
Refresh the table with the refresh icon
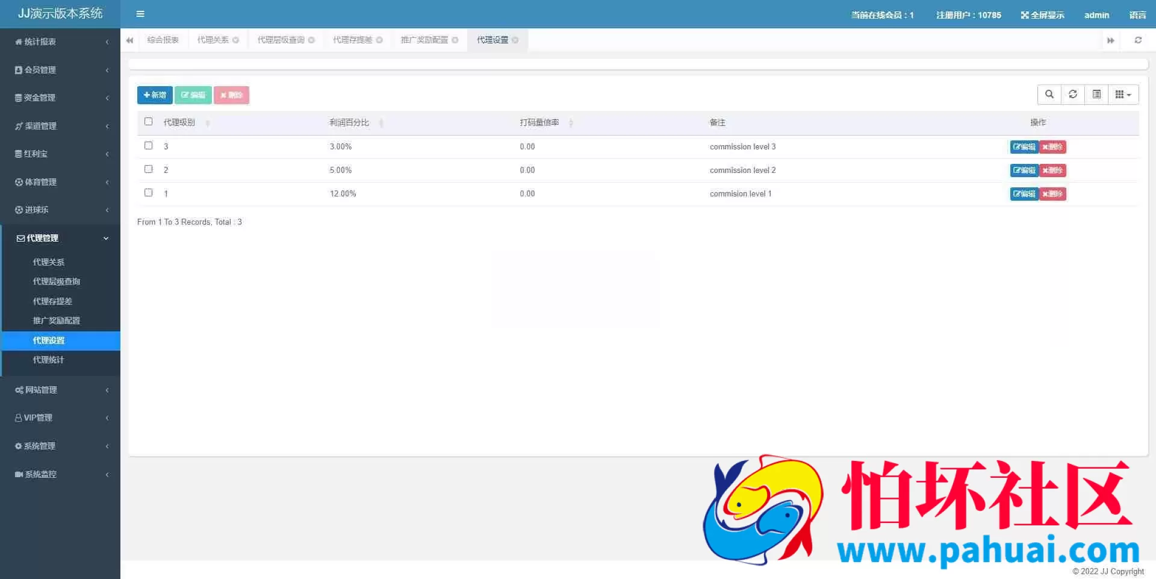pos(1073,95)
